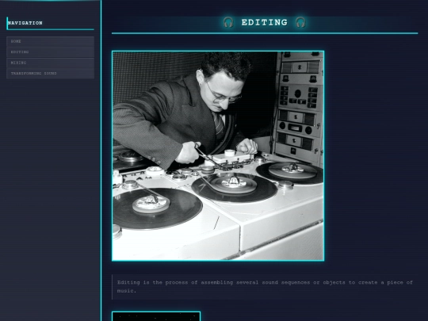428x321 pixels.
Task: Click the grey quote bar left of description
Action: [113, 287]
